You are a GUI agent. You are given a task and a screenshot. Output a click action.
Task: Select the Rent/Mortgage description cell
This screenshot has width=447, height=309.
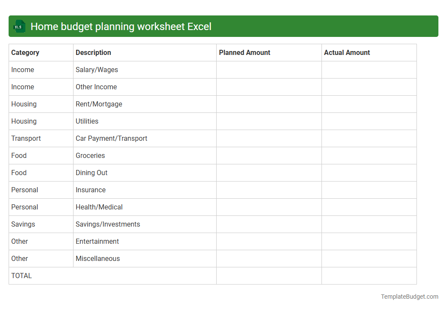99,104
